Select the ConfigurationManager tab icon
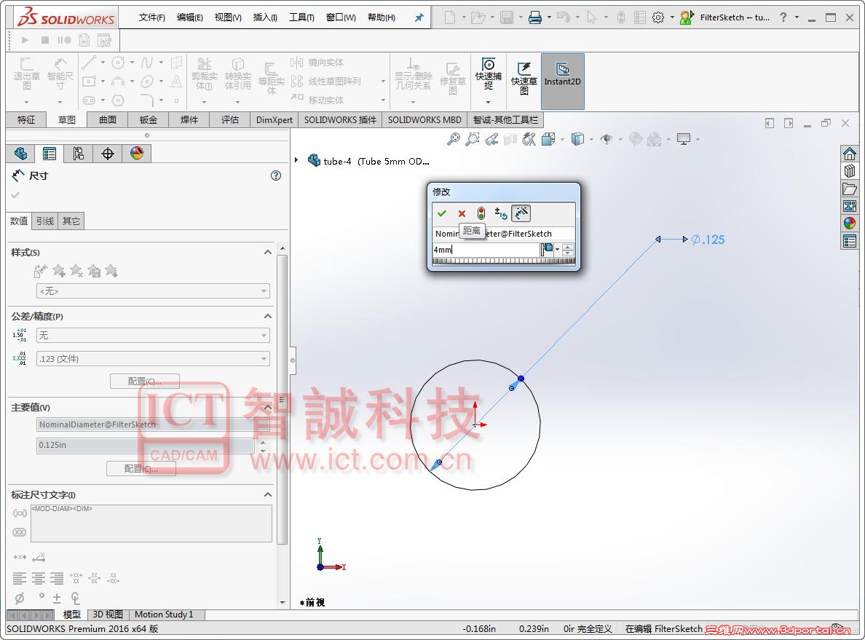Viewport: 865px width, 640px height. 79,154
